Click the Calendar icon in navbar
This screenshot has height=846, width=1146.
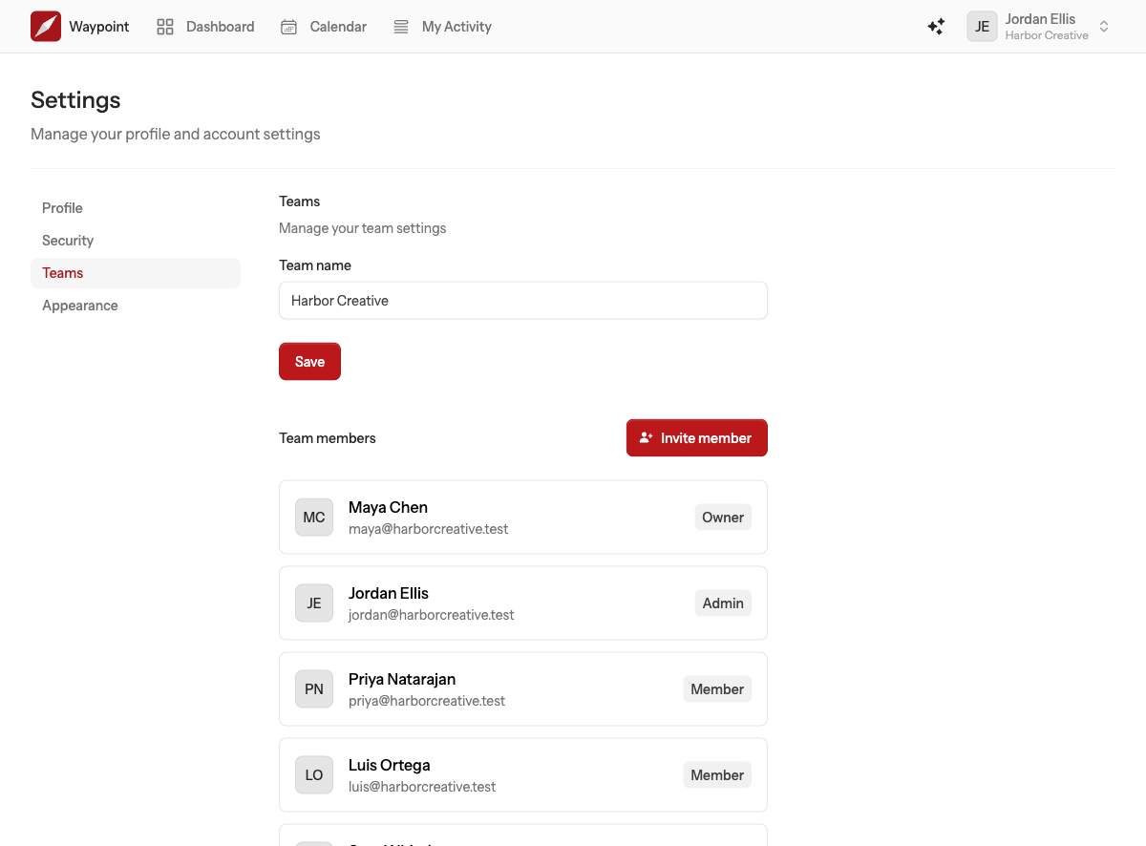click(x=288, y=27)
